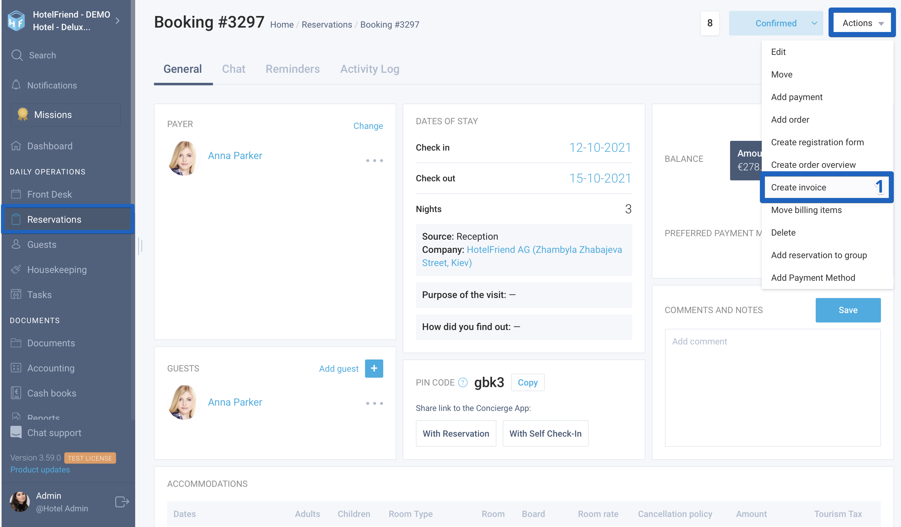901x527 pixels.
Task: Click the Add guest plus button
Action: click(x=374, y=368)
